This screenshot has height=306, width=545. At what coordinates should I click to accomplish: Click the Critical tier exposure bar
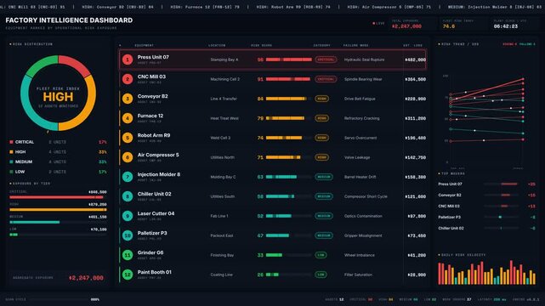point(58,197)
